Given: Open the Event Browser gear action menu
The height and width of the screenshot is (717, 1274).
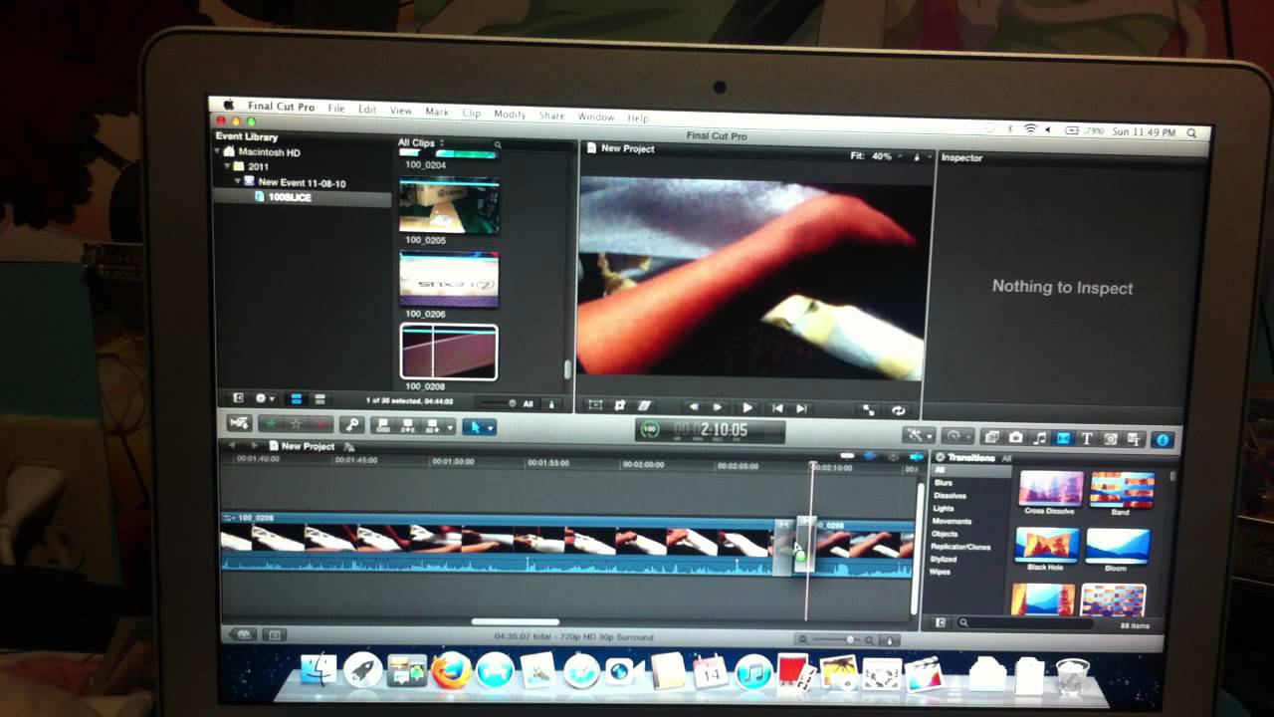Looking at the screenshot, I should click(265, 398).
